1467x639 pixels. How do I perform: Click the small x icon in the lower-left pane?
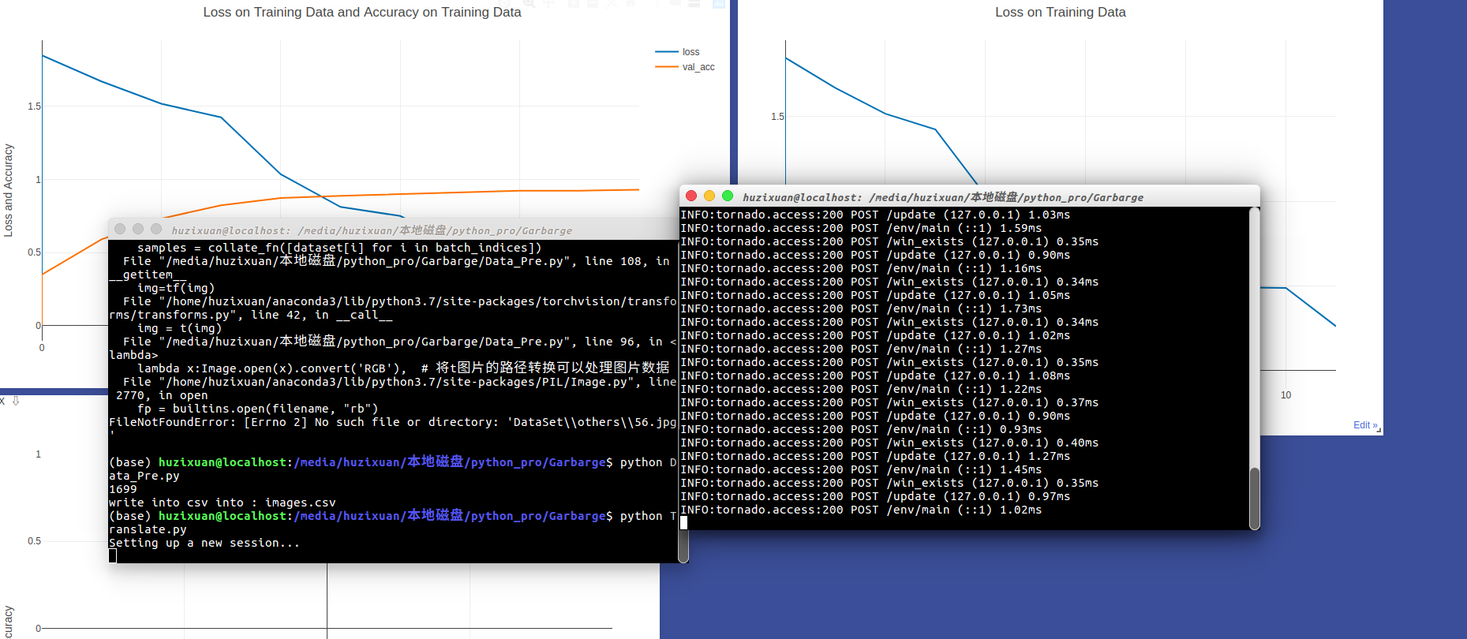[2, 401]
